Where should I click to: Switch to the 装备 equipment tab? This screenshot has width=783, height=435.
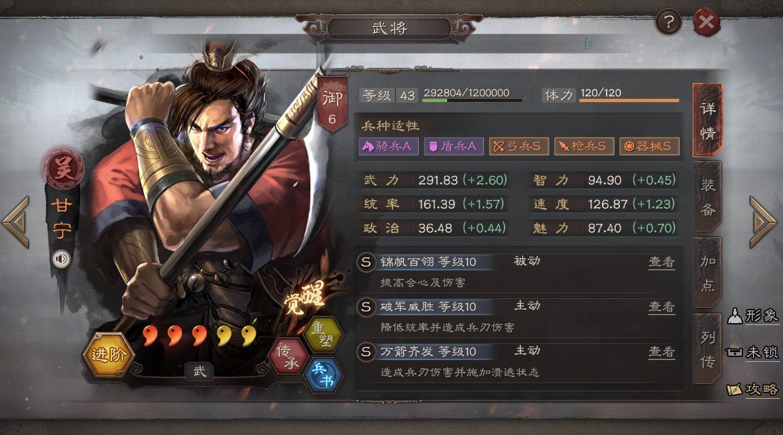click(x=708, y=197)
